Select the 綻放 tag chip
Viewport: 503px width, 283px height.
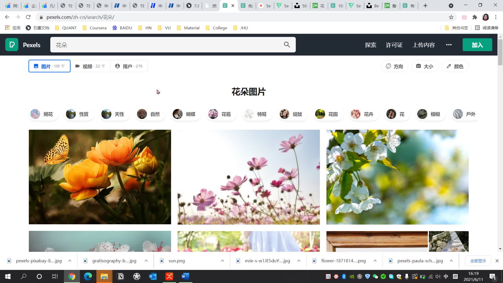pos(292,114)
